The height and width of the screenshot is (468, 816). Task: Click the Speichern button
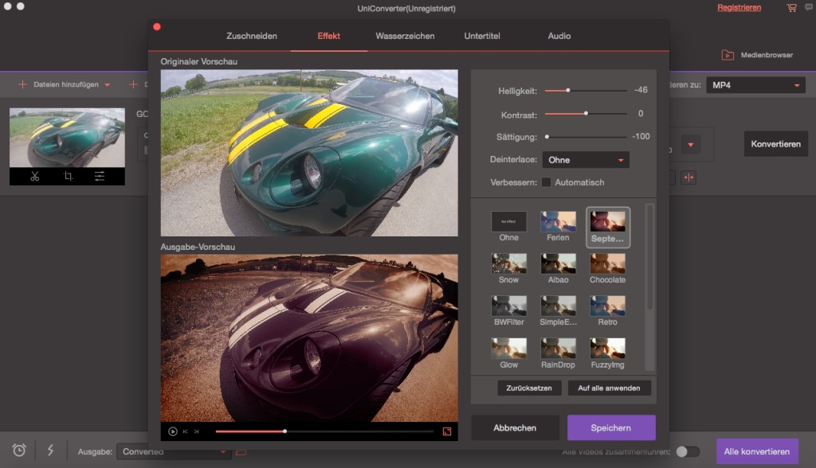click(x=611, y=427)
